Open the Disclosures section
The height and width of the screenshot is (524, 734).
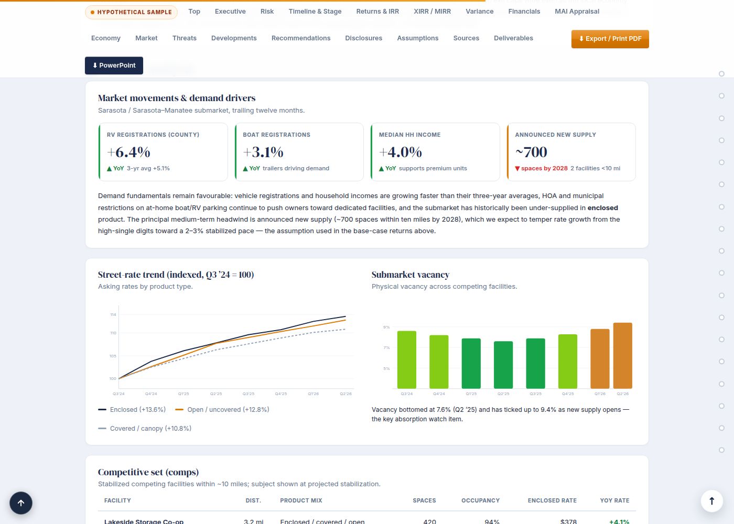363,38
